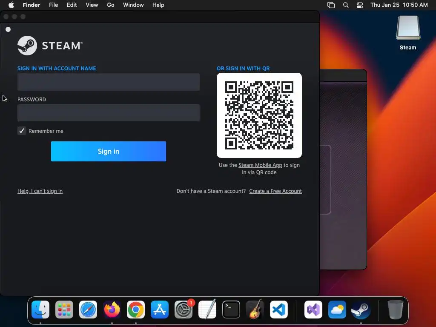Launch Terminal from the dock
Image resolution: width=436 pixels, height=327 pixels.
pos(231,310)
